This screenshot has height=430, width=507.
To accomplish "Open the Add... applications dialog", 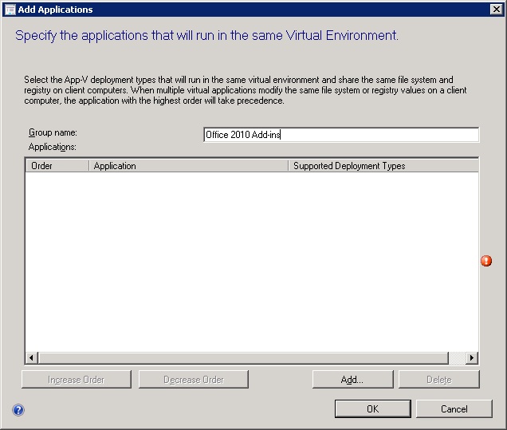I will (x=352, y=380).
